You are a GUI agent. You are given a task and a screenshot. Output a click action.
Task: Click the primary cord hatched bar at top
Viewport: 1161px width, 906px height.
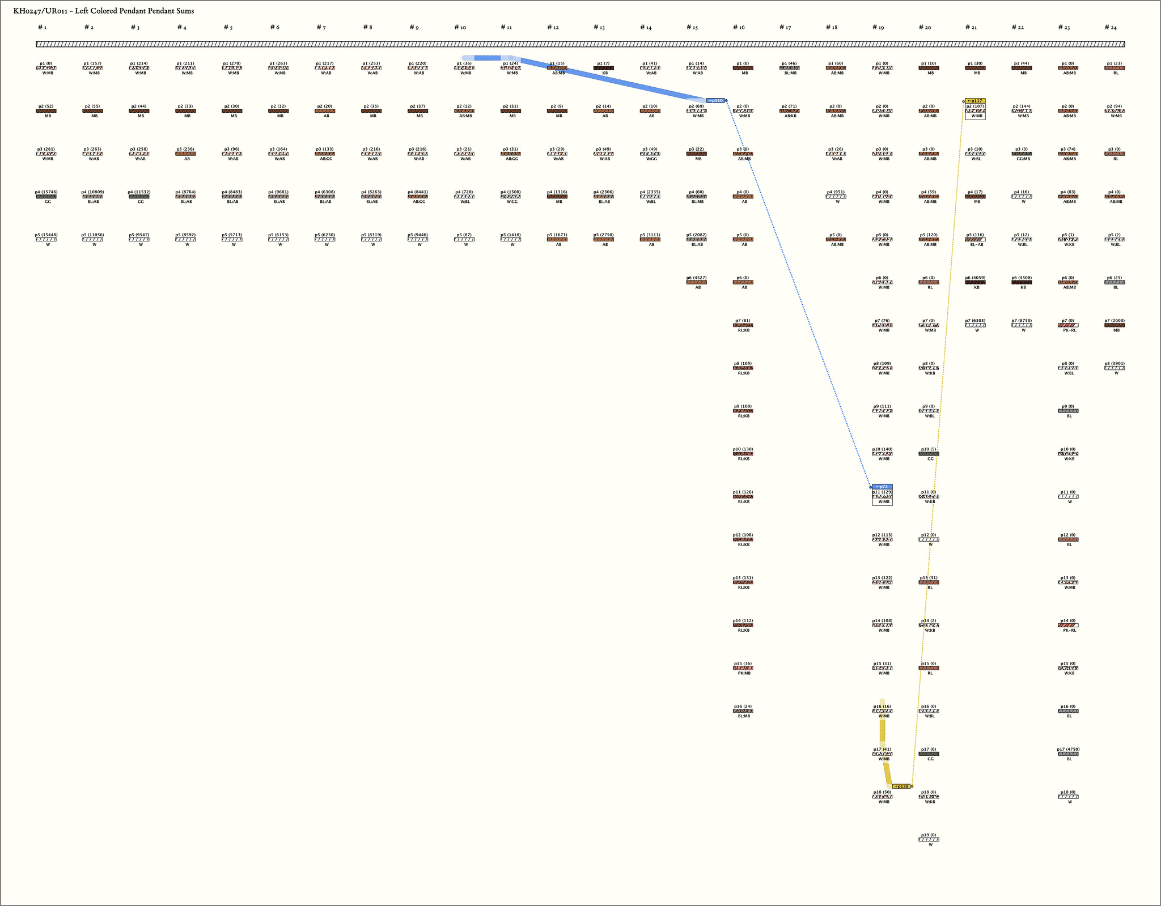click(580, 44)
